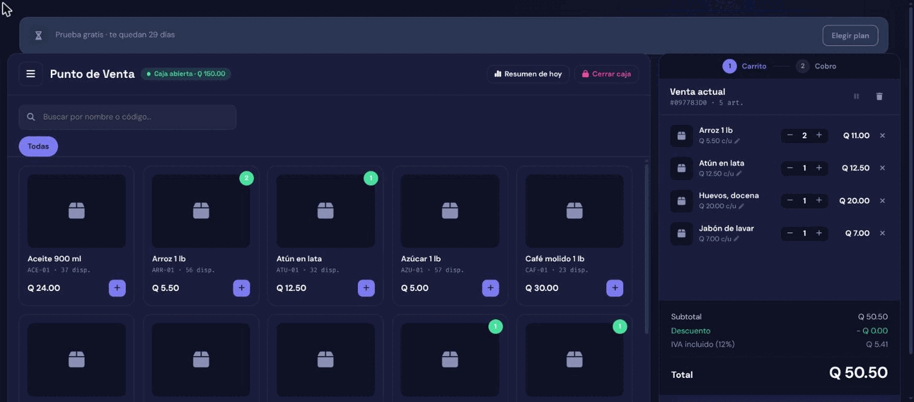914x402 pixels.
Task: Add Atún en lata using the card plus button
Action: click(366, 288)
